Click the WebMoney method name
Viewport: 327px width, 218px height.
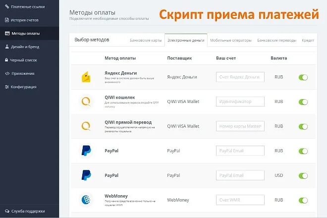click(x=116, y=196)
